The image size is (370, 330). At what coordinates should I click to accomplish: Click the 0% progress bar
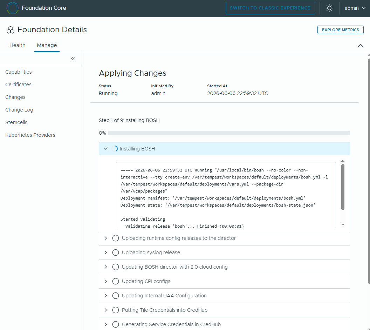point(229,133)
